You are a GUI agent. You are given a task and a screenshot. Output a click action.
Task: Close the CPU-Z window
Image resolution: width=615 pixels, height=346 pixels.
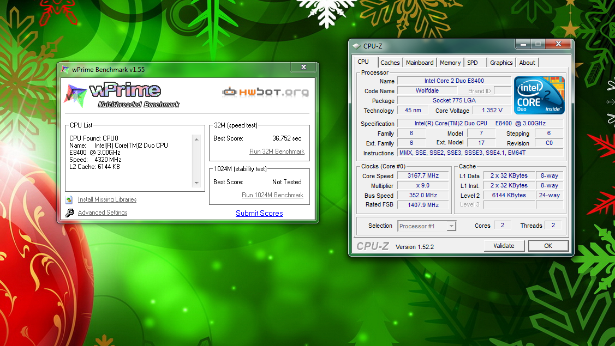559,44
